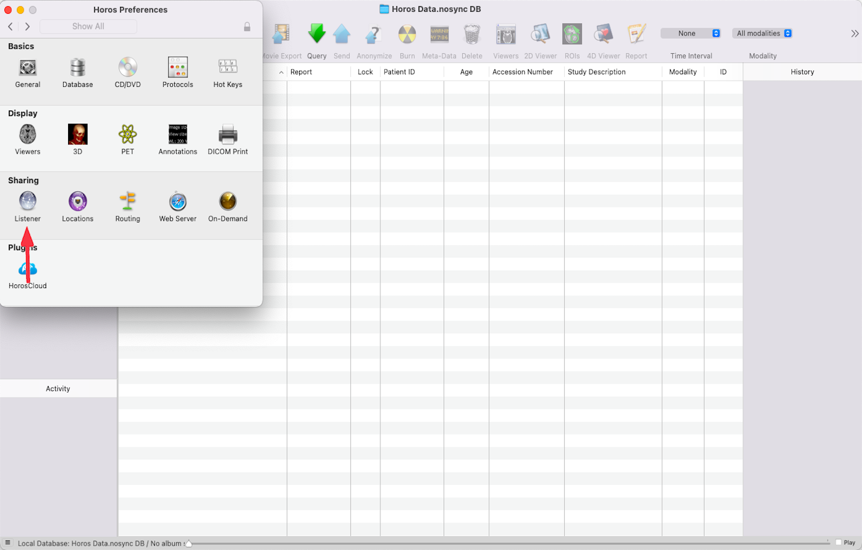Open the DICOM Print preferences
862x550 pixels.
[x=227, y=139]
